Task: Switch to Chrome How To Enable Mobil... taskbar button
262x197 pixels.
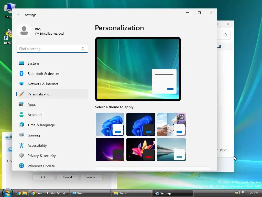Action: pyautogui.click(x=49, y=193)
